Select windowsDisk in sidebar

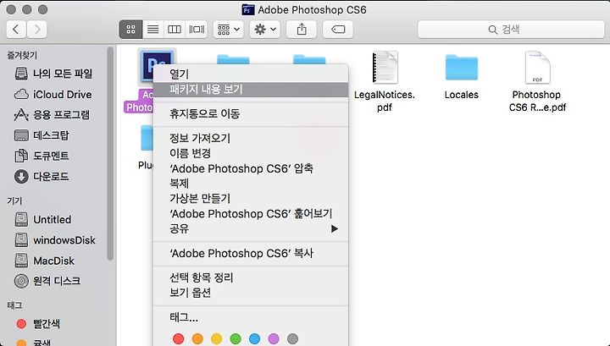click(x=55, y=240)
